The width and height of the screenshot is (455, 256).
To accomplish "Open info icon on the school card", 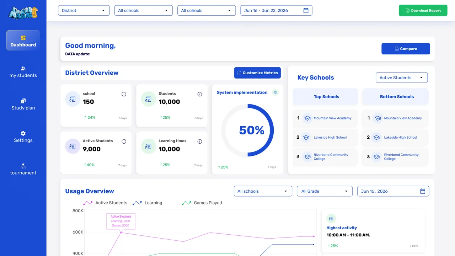I will tap(124, 94).
